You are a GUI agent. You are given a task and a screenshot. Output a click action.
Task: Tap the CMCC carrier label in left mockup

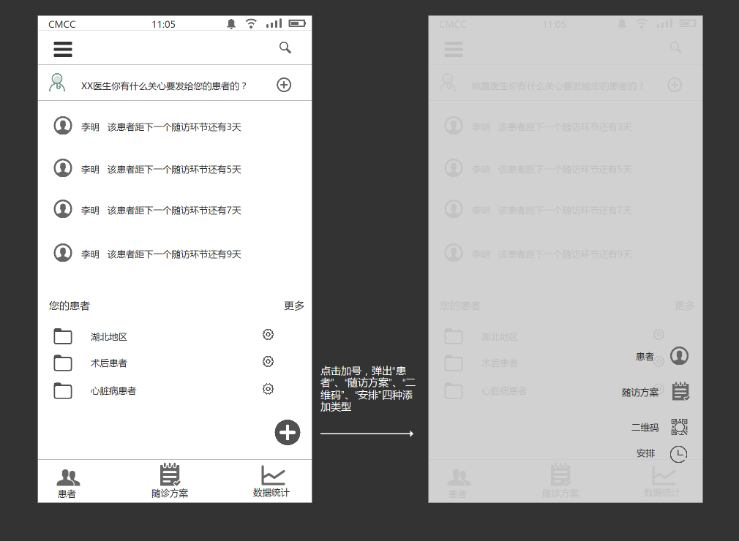pos(61,24)
